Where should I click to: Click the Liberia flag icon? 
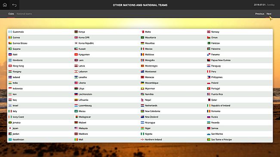tap(76, 83)
